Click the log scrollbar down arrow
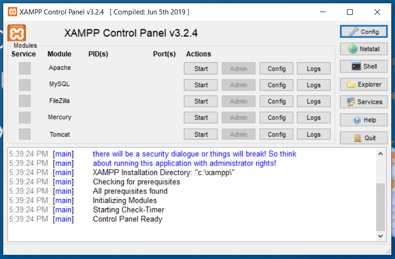Viewport: 395px width, 259px height. coord(381,236)
